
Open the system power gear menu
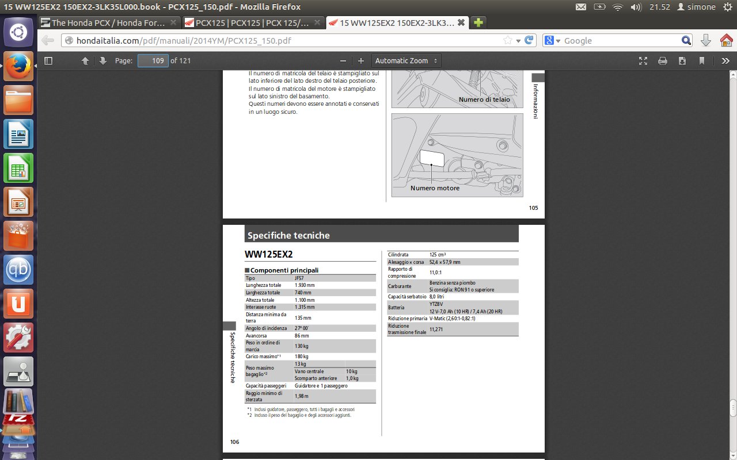tap(727, 7)
